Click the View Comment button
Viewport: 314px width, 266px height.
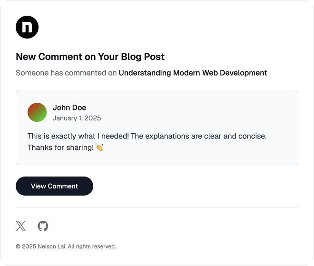point(54,186)
